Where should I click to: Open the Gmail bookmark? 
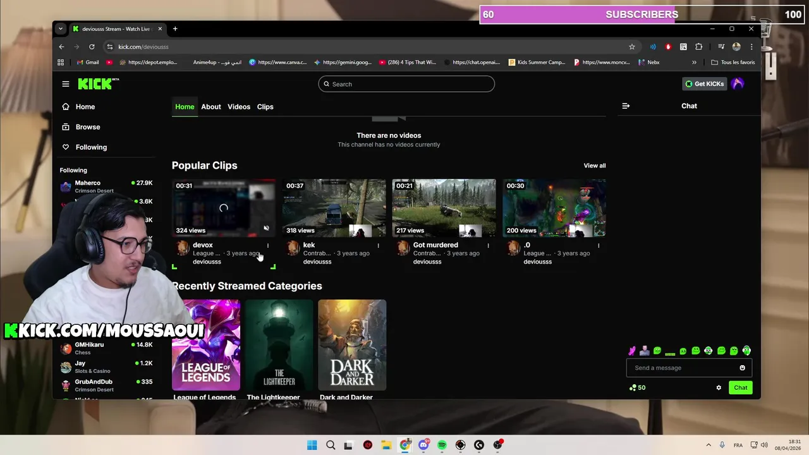click(87, 63)
